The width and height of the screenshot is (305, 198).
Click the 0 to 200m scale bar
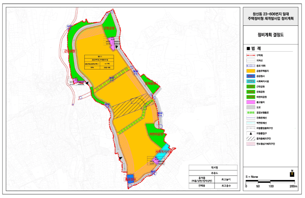pos(271,182)
